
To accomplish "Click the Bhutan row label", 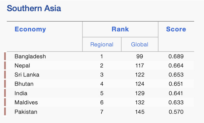I will (x=24, y=84).
